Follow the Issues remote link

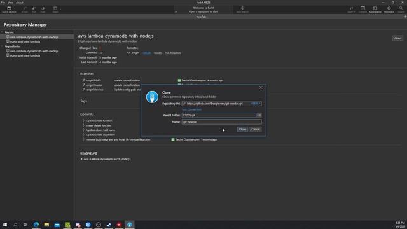click(158, 53)
